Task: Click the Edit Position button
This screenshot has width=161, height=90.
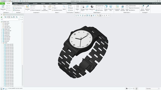Action: [x=99, y=10]
